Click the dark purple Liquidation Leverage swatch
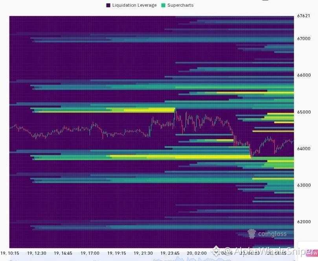Screen dimensions: 318x261 [x=108, y=5]
